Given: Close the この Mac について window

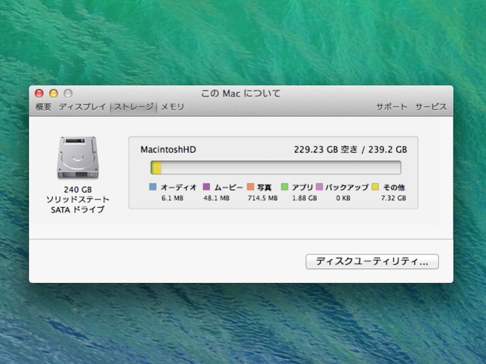Looking at the screenshot, I should [39, 94].
